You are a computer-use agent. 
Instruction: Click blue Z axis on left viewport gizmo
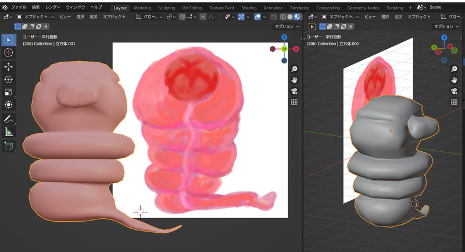pos(284,37)
